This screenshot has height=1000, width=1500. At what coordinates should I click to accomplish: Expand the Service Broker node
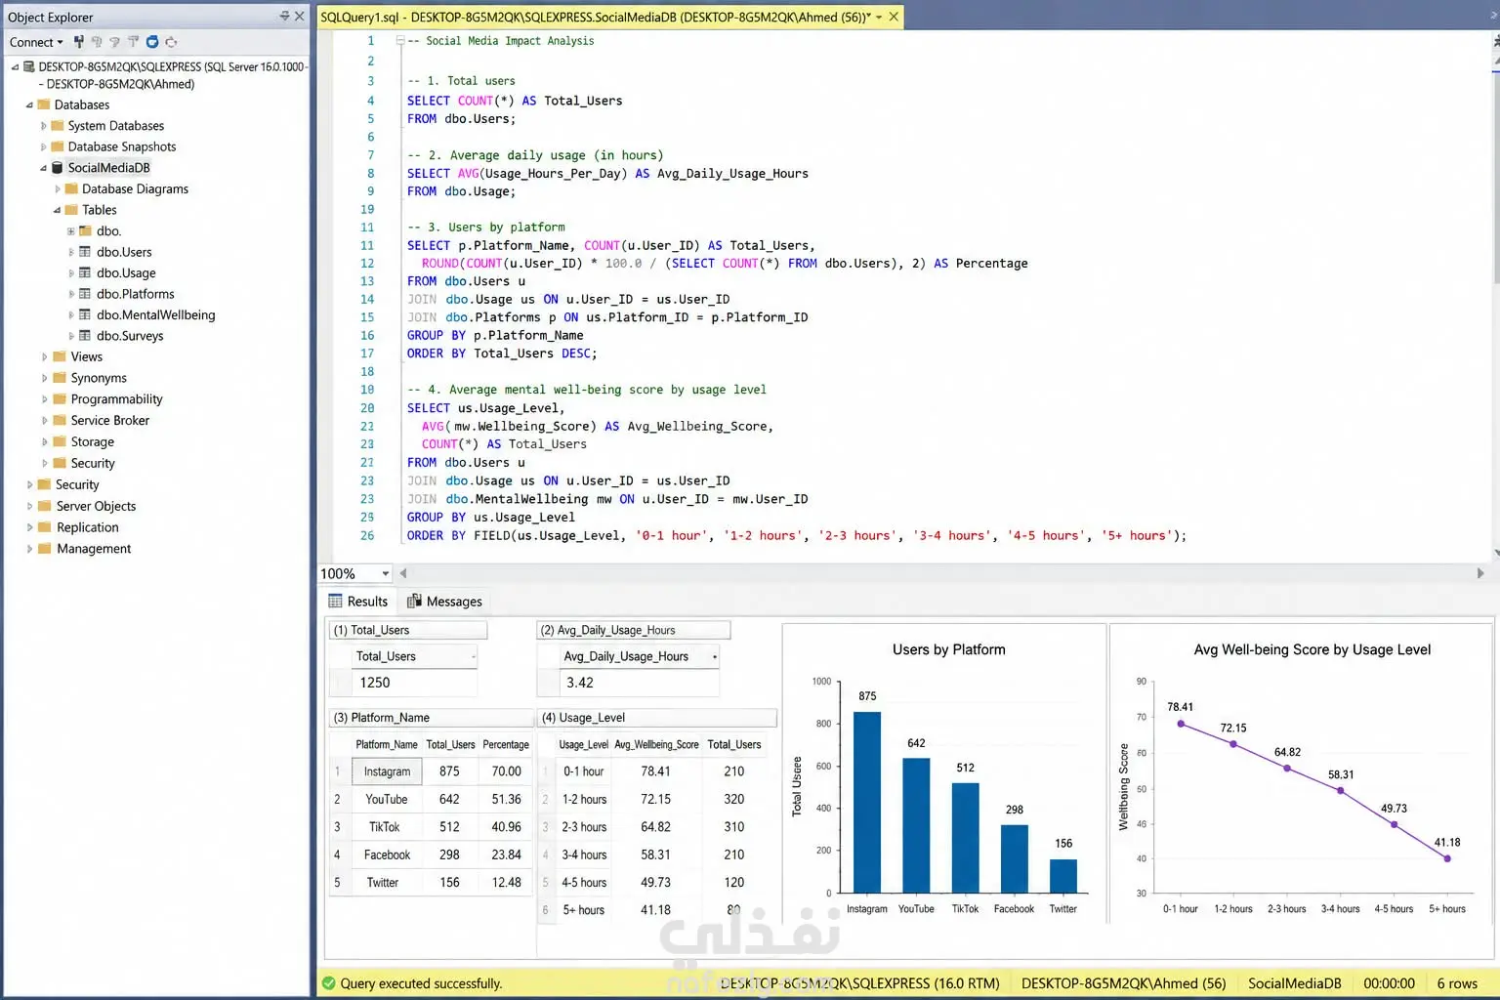(x=44, y=421)
